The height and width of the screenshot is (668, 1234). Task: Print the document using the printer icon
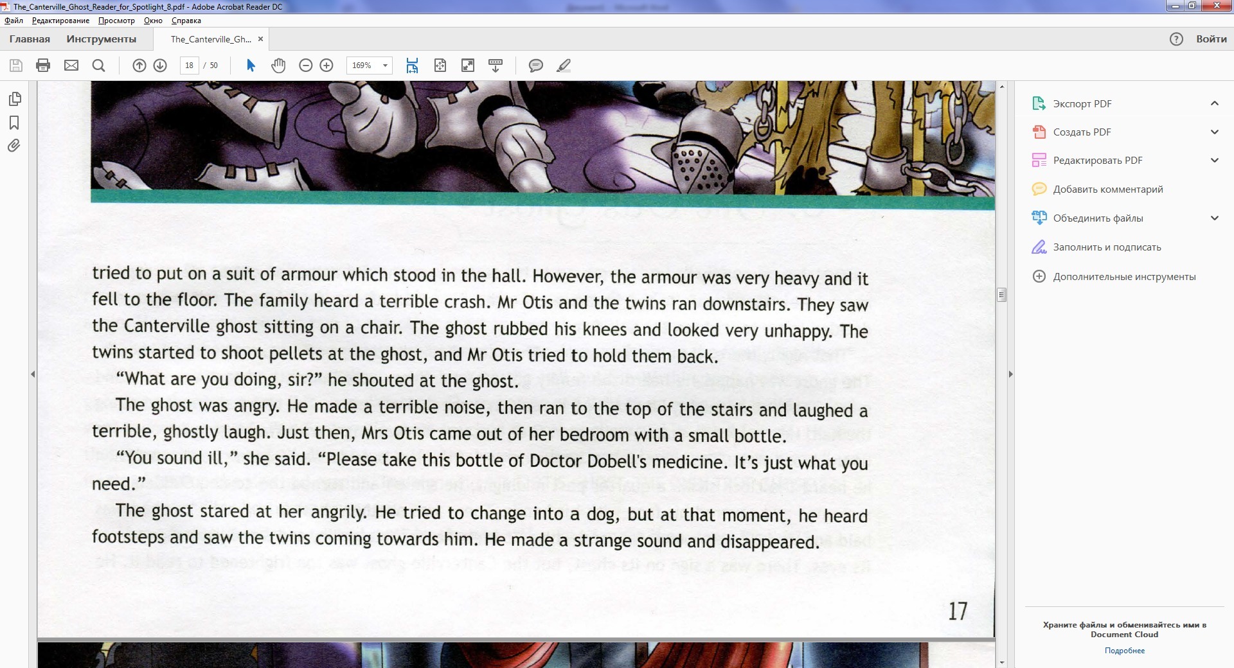coord(43,66)
